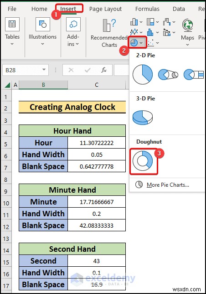206x294 pixels.
Task: Switch to the Data tab
Action: click(x=179, y=9)
